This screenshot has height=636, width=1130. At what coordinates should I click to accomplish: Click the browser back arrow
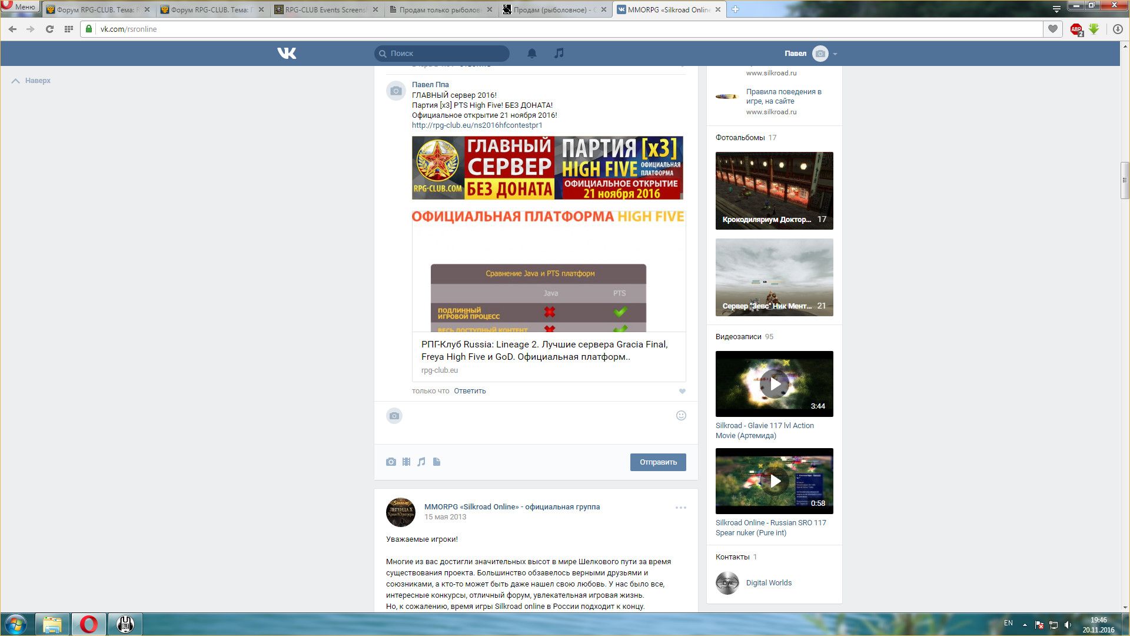click(x=12, y=29)
